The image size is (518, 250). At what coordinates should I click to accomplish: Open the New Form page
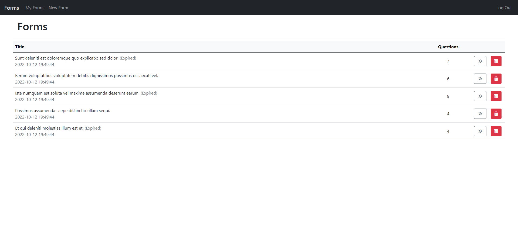tap(58, 8)
